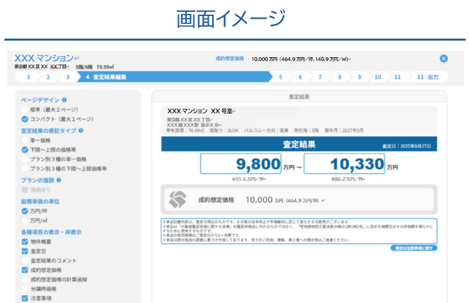Uncheck the 物件概要 checkbox
Image resolution: width=469 pixels, height=303 pixels.
pos(25,242)
